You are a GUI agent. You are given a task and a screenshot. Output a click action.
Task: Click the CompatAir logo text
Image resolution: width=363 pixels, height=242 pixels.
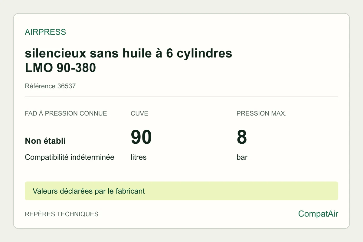point(318,214)
